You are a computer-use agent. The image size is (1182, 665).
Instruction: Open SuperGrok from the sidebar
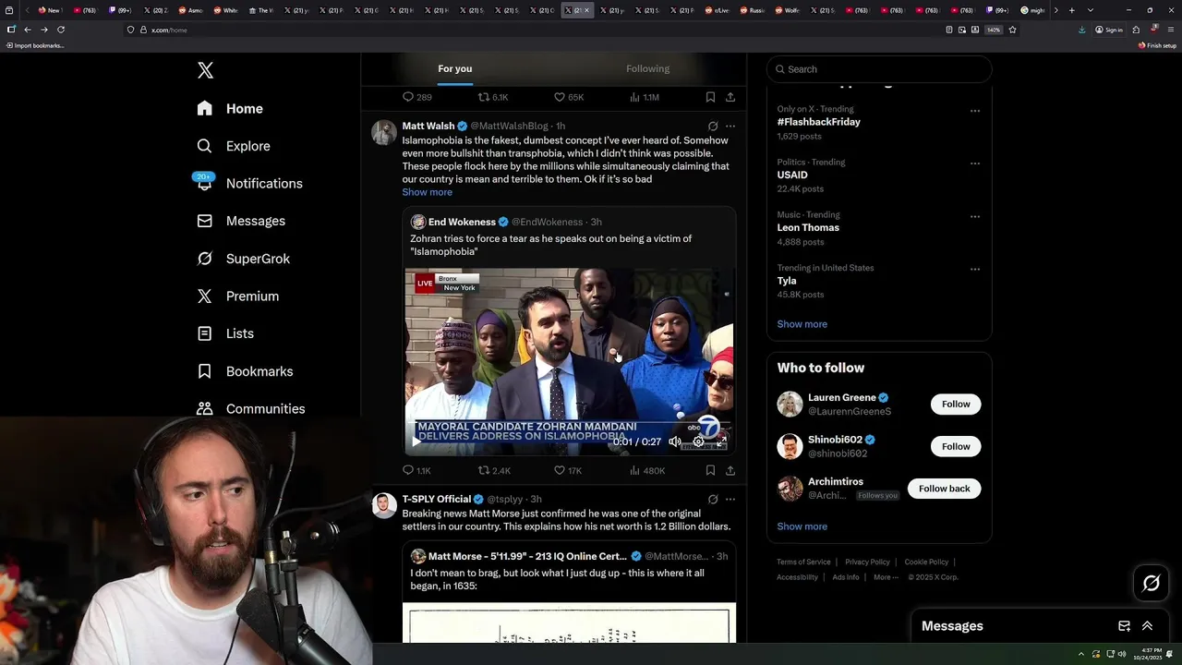244,259
